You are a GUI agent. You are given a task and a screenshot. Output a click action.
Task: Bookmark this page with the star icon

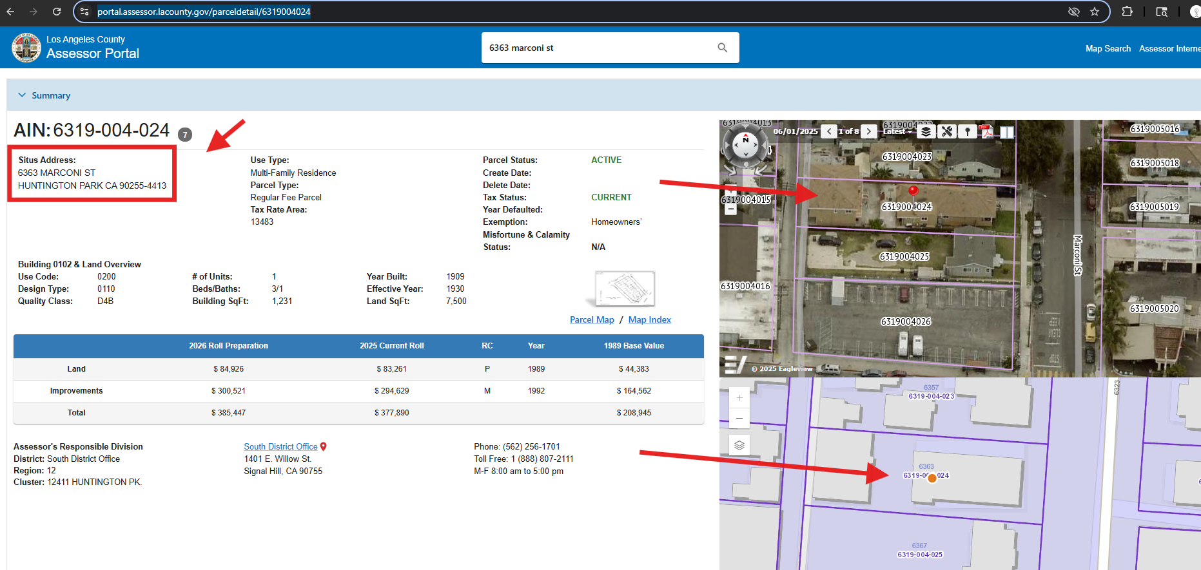point(1095,12)
